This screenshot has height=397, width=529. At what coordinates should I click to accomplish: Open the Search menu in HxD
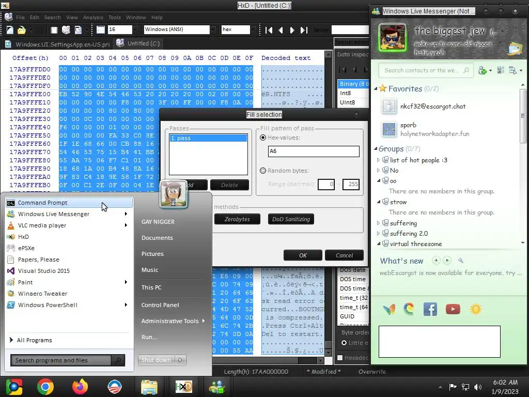coord(52,17)
